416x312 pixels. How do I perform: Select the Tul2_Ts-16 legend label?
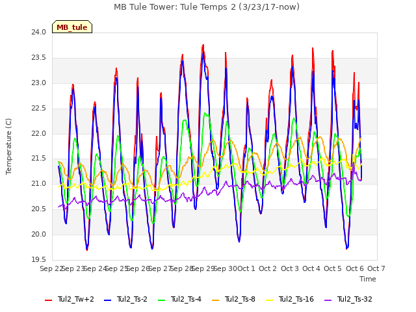click(296, 299)
